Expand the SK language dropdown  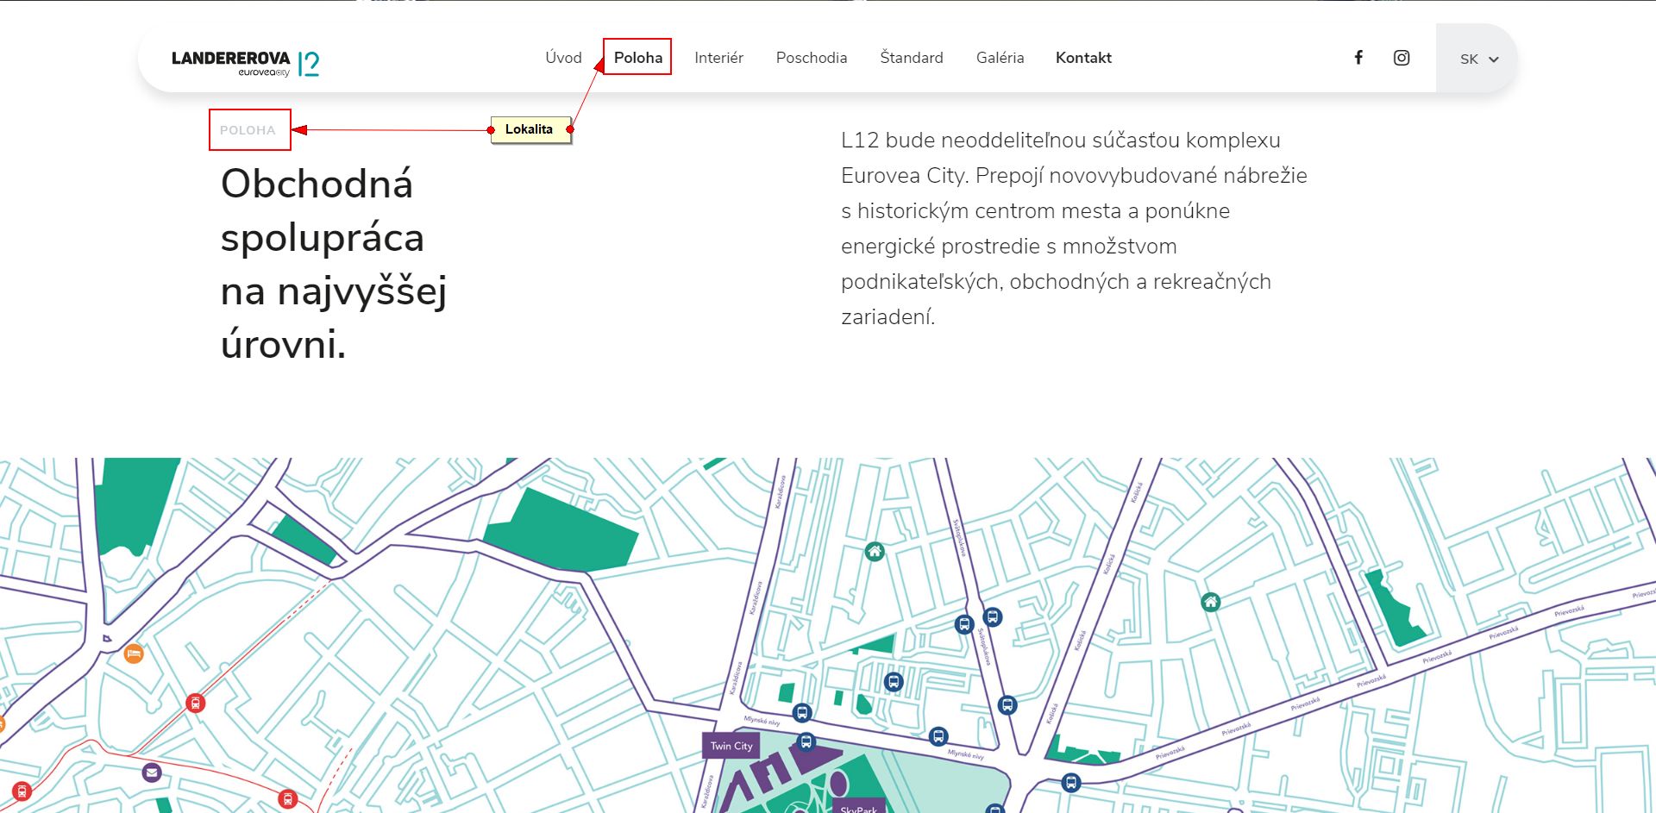tap(1478, 59)
